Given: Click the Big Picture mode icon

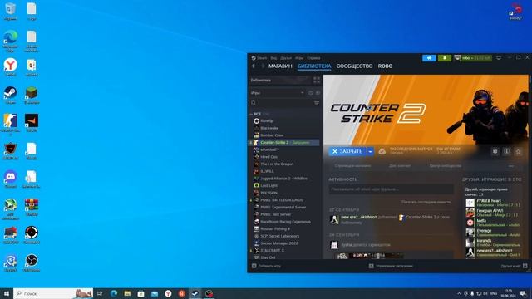Looking at the screenshot, I should (x=499, y=58).
